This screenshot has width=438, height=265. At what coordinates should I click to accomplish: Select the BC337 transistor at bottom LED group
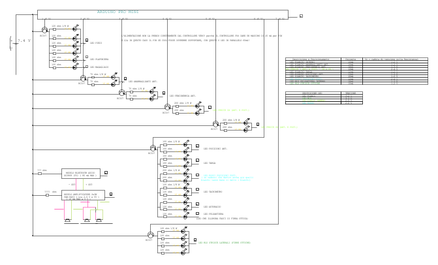coord(150,234)
